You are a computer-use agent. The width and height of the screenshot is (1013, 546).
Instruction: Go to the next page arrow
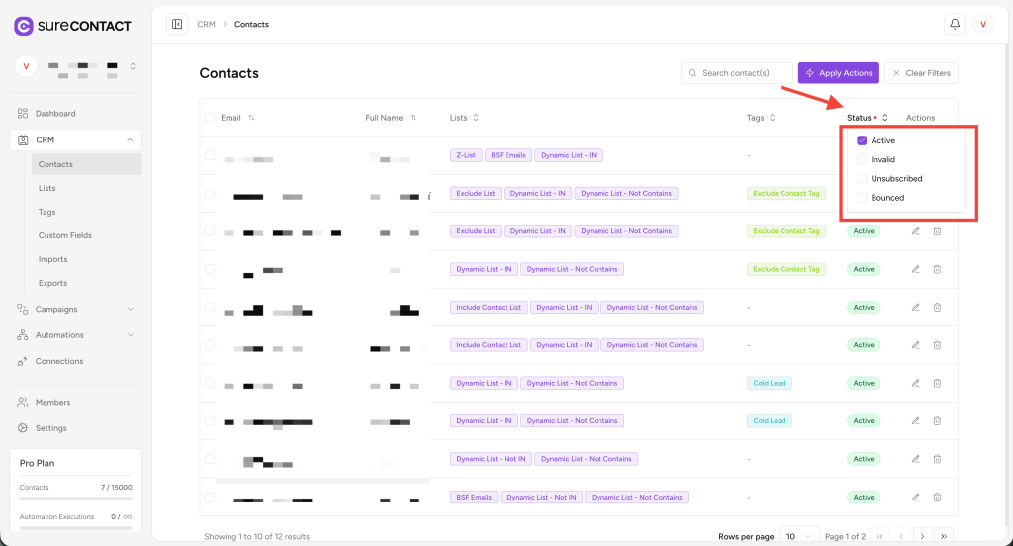click(x=922, y=536)
